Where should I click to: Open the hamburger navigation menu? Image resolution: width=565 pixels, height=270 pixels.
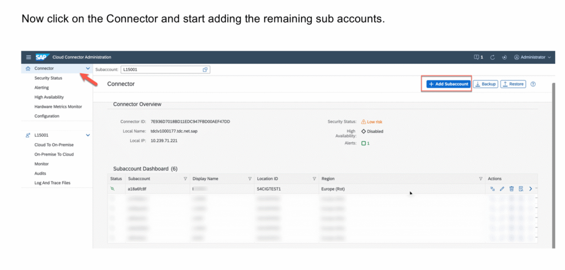pyautogui.click(x=29, y=57)
